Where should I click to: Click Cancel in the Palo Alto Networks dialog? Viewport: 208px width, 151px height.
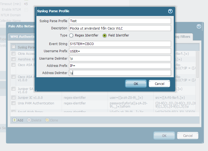click(x=188, y=136)
